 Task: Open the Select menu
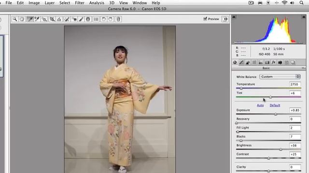point(65,3)
